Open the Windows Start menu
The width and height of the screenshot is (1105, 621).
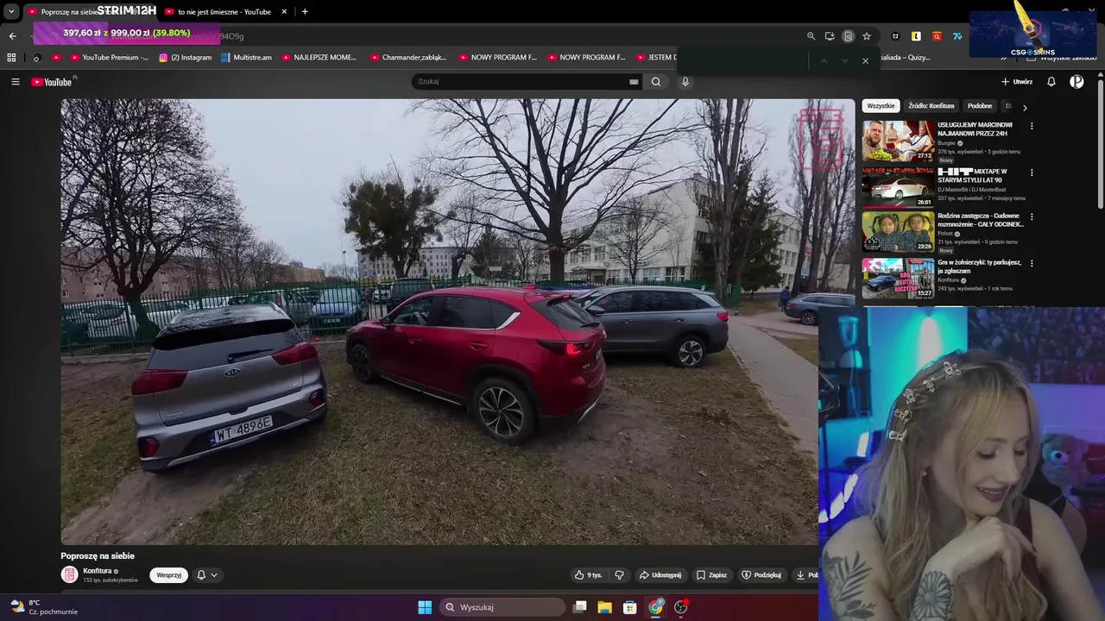tap(425, 607)
